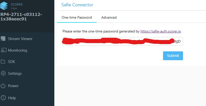Switch to the One-time Password tab

[x=77, y=17]
